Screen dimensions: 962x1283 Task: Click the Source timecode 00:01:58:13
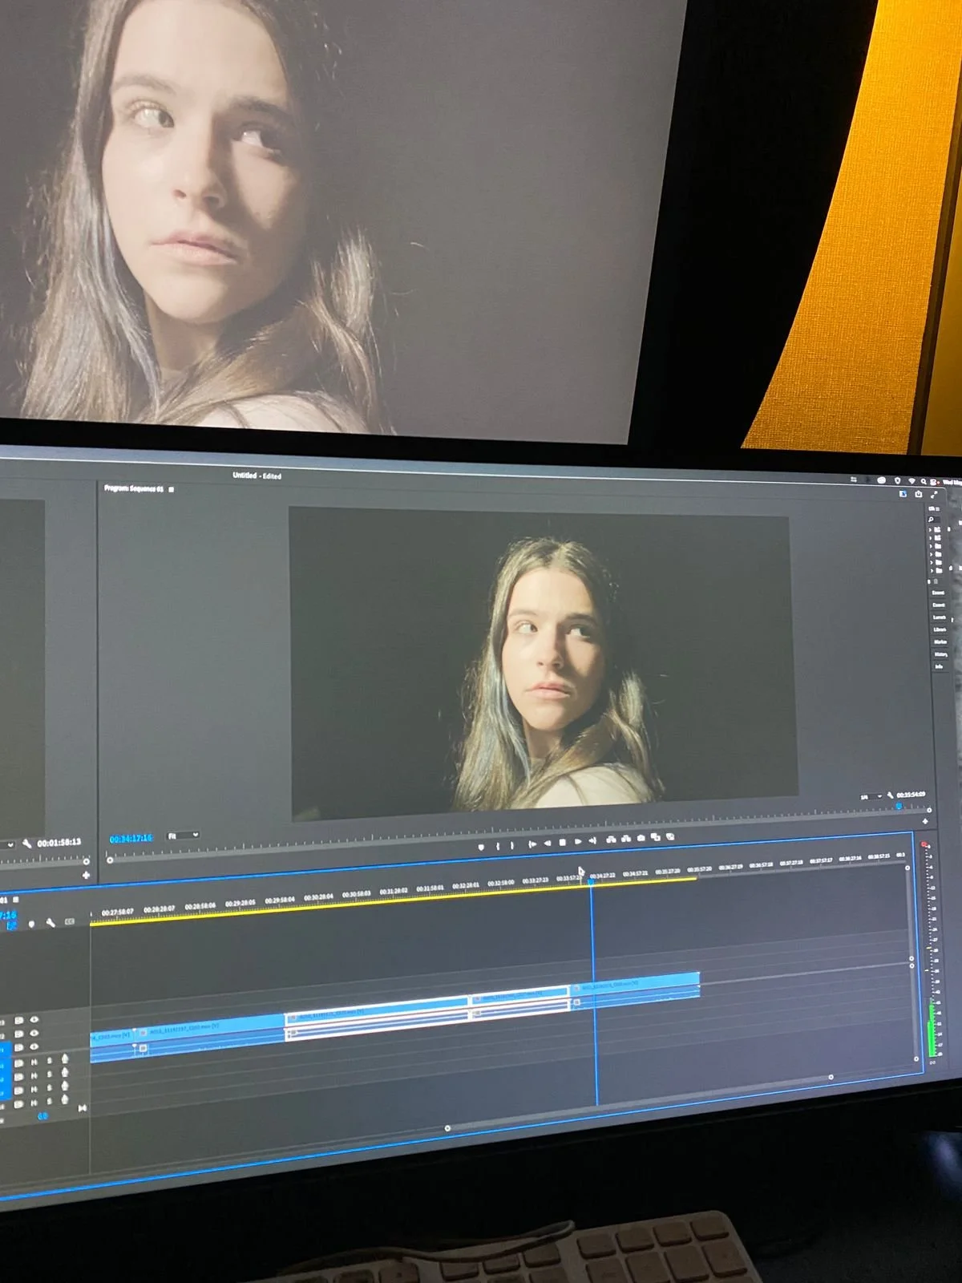(x=59, y=843)
